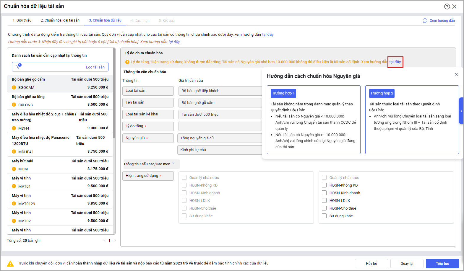
Task: Go to next page of asset list
Action: (115, 241)
